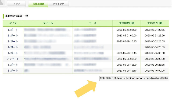The height and width of the screenshot is (108, 172).
Task: Open the トップ tab
Action: [x=16, y=4]
